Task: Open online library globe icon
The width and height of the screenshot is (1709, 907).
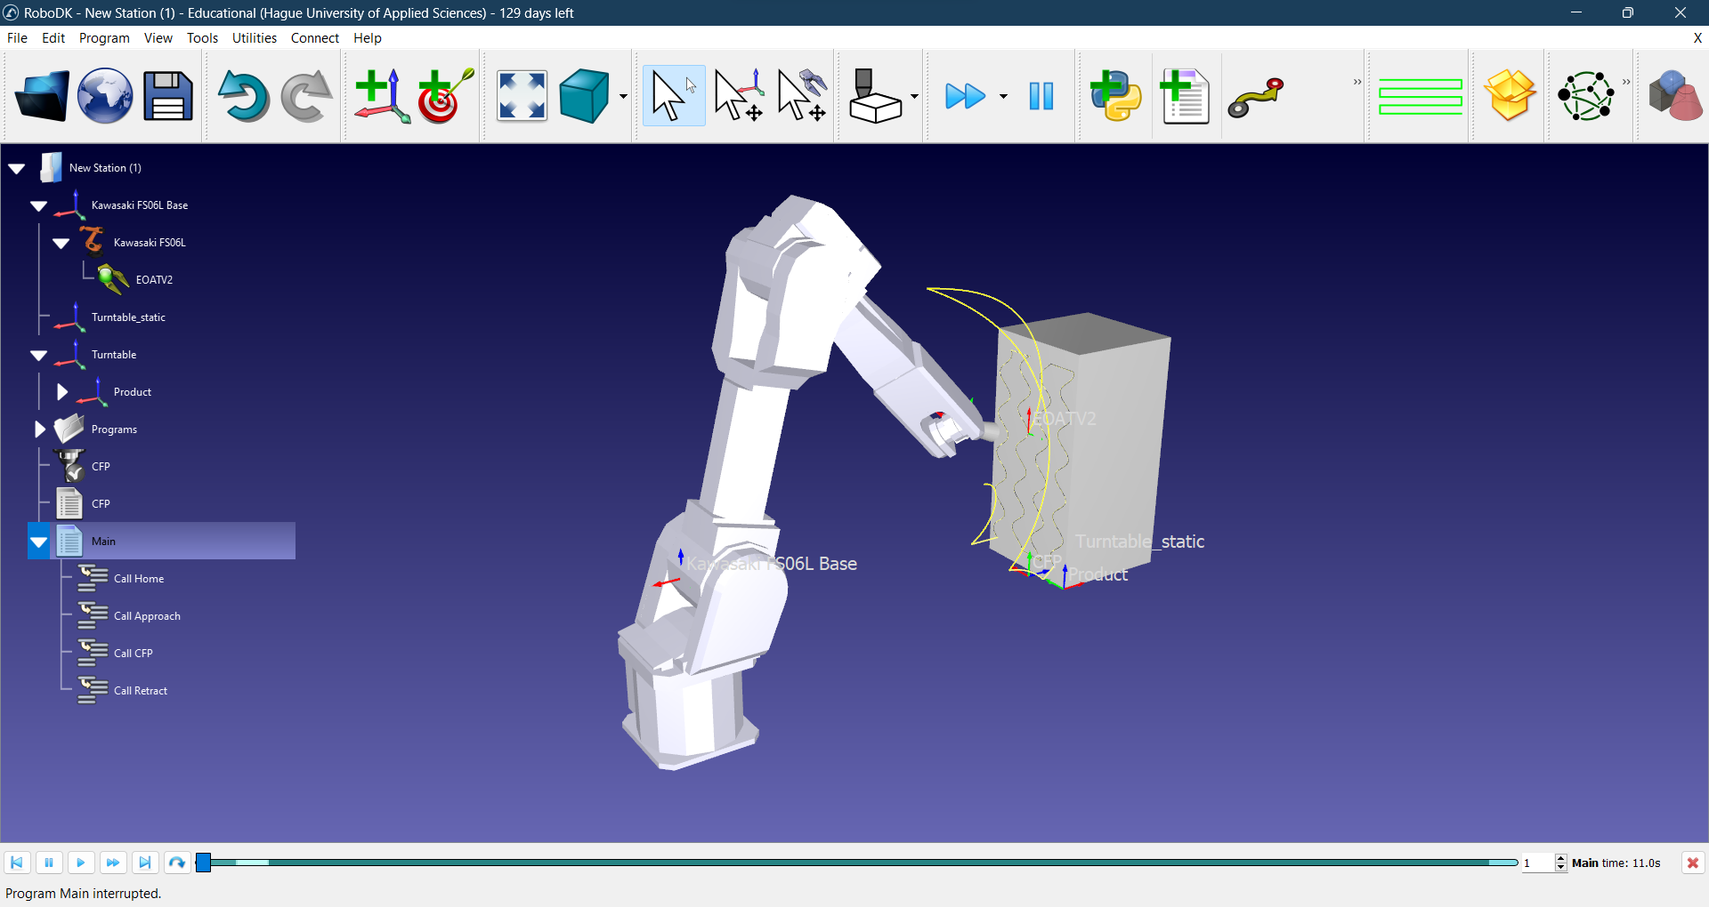Action: [105, 96]
